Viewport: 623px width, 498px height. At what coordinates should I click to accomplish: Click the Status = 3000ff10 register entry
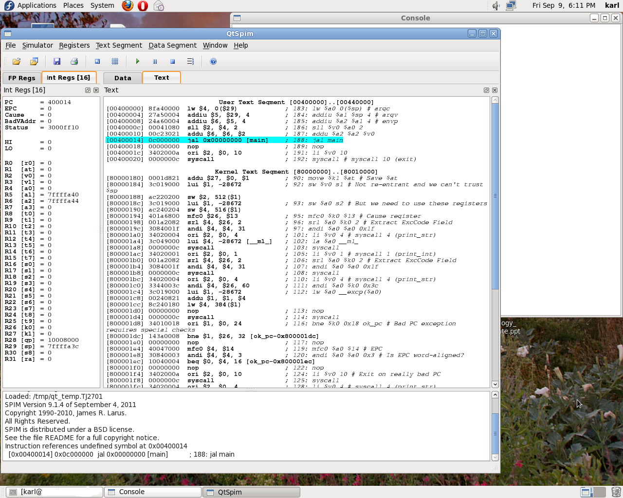41,127
